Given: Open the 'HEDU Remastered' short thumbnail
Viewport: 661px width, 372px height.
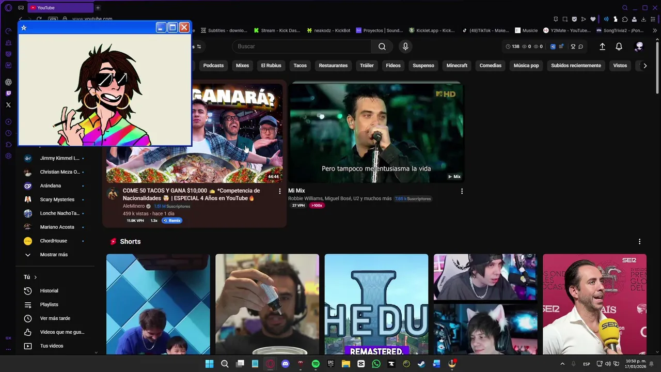Looking at the screenshot, I should [376, 304].
